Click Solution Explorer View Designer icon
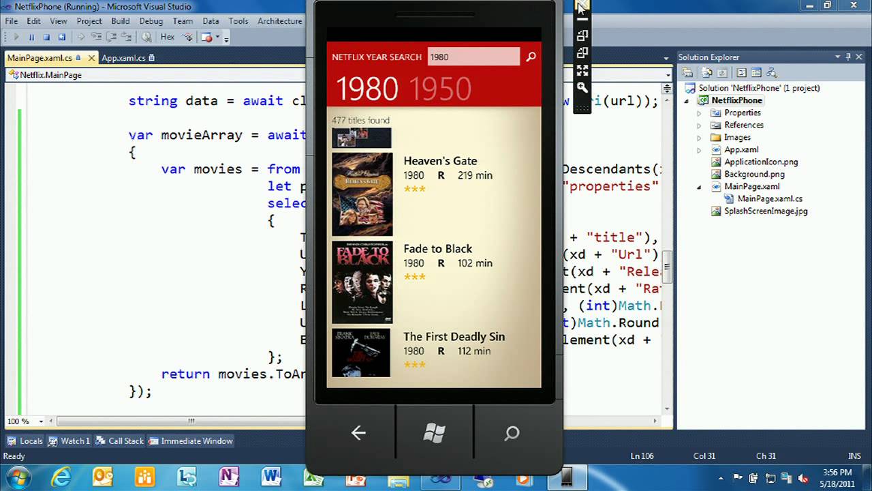872x491 pixels. click(756, 72)
